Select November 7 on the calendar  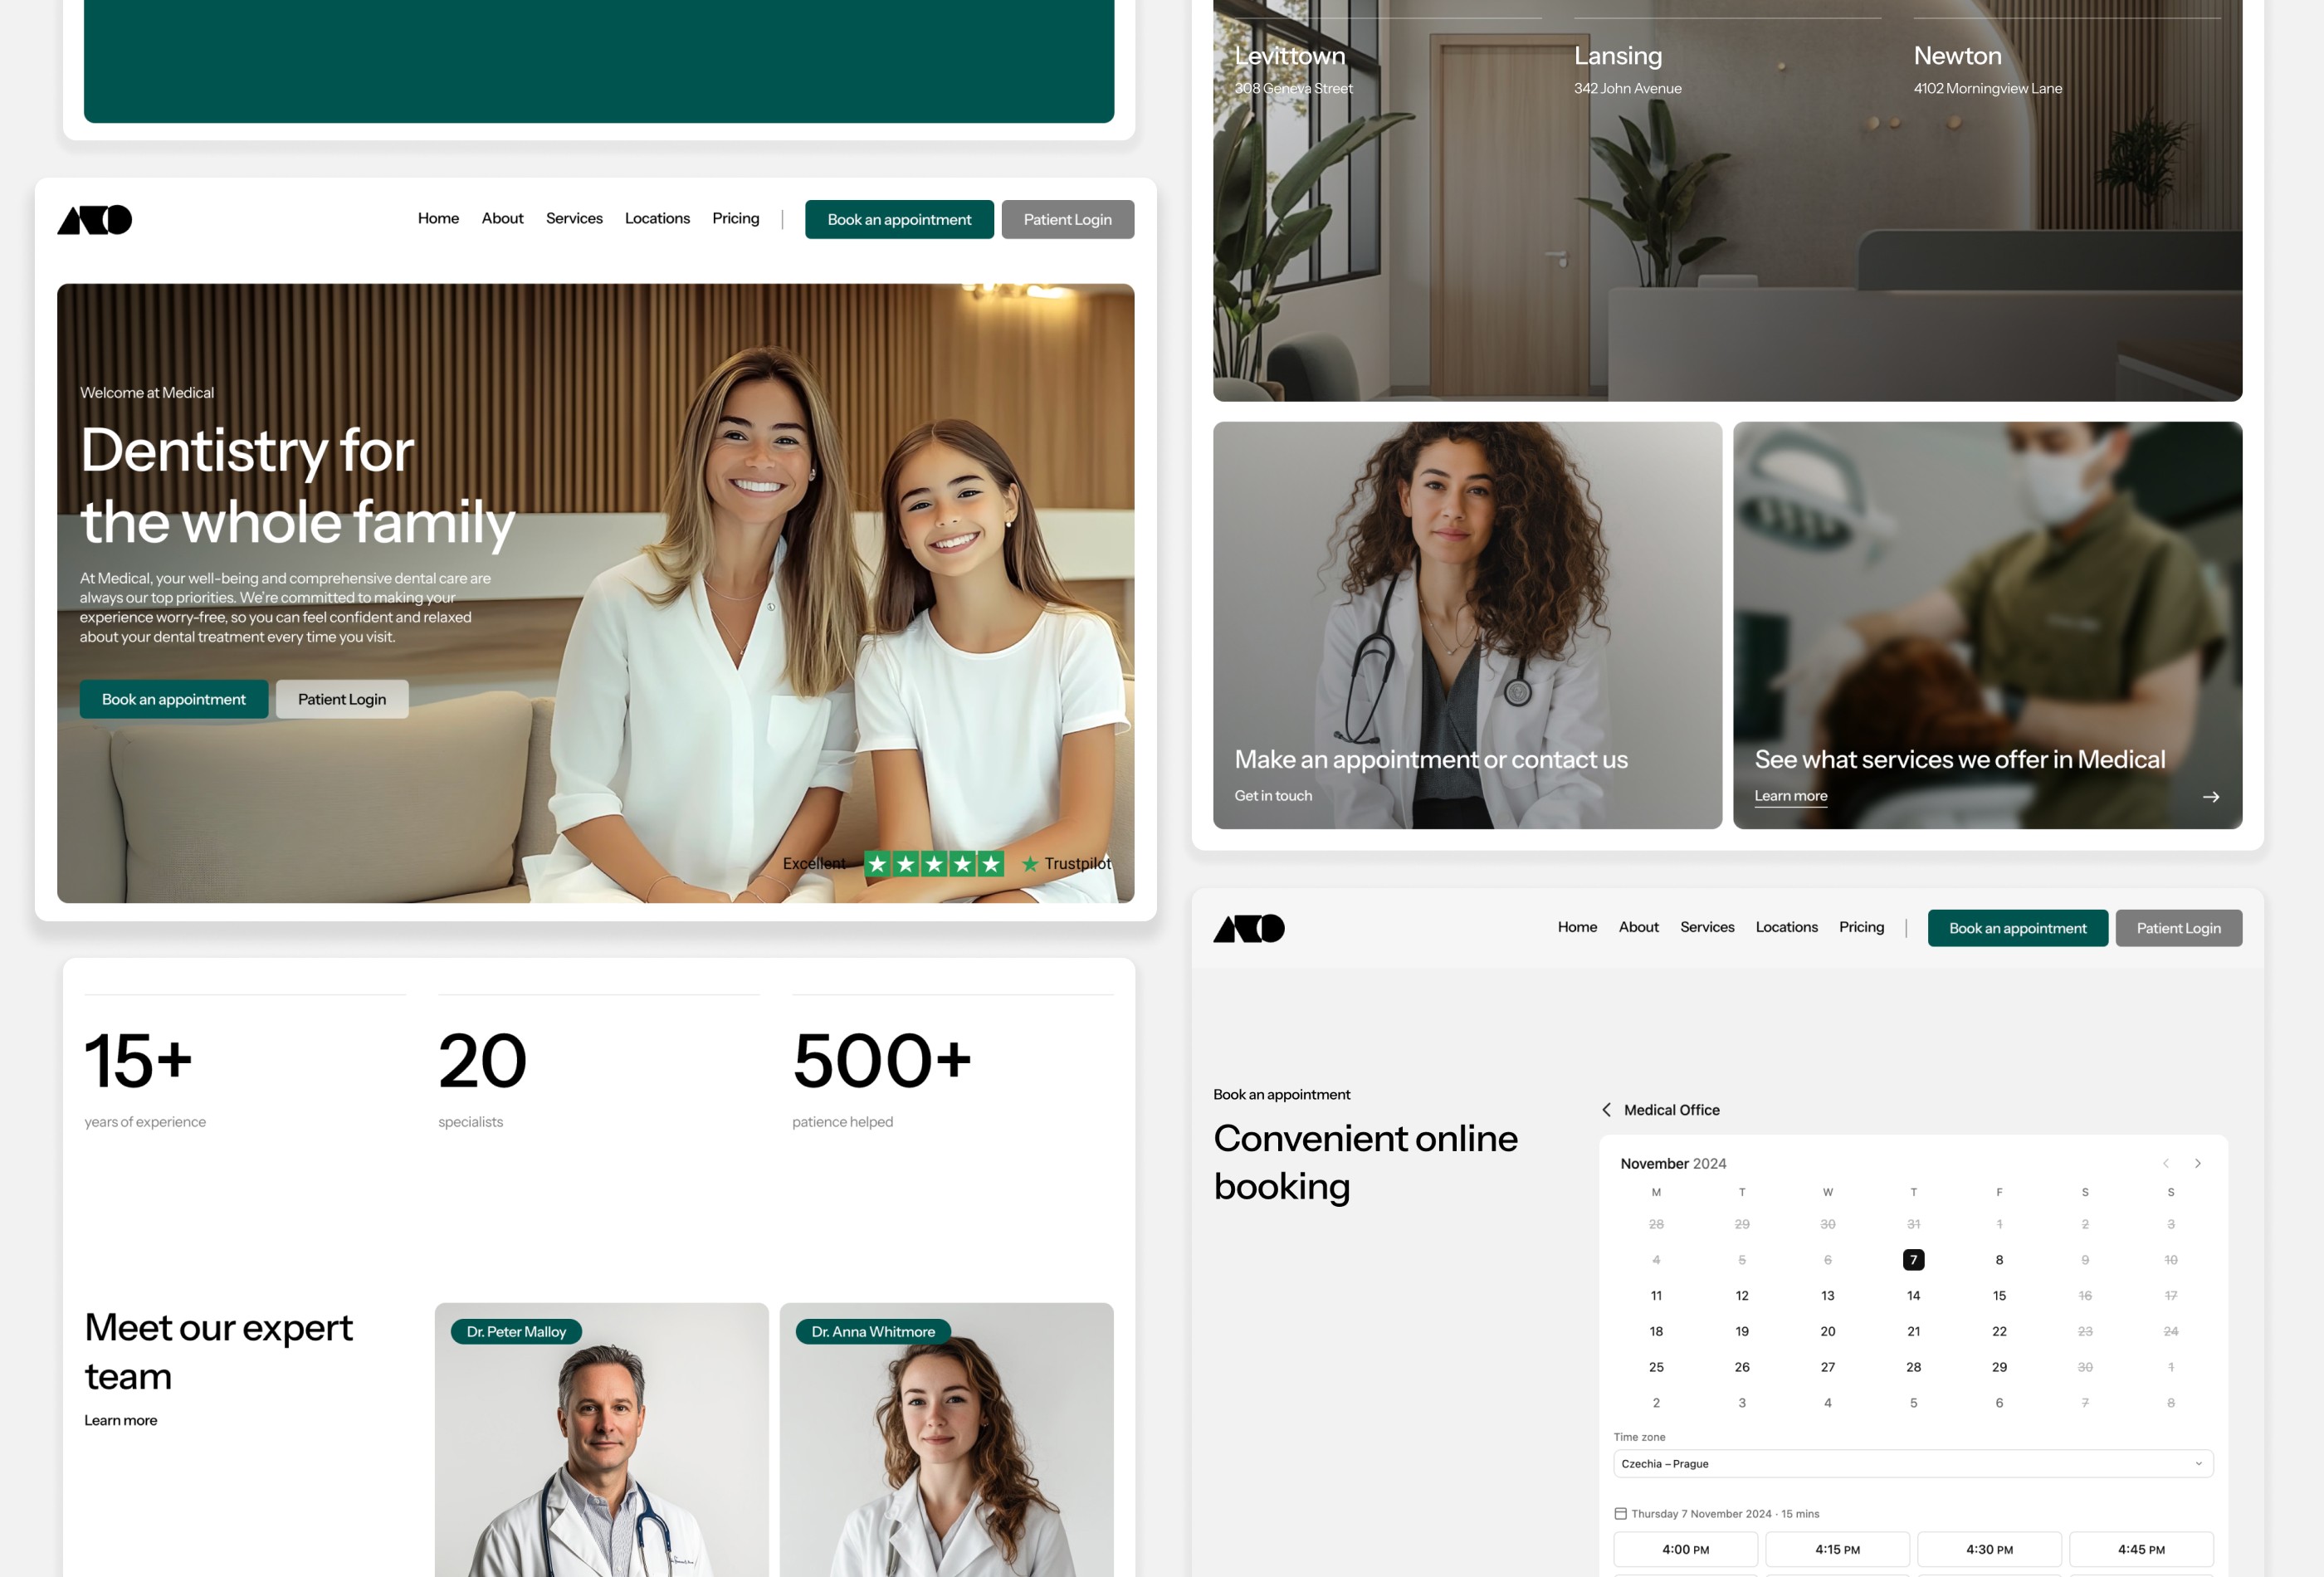(x=1914, y=1260)
